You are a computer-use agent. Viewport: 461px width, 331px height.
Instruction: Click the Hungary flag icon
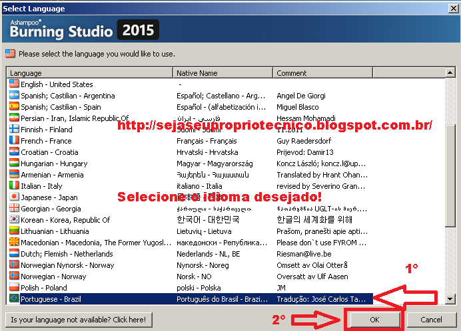14,163
